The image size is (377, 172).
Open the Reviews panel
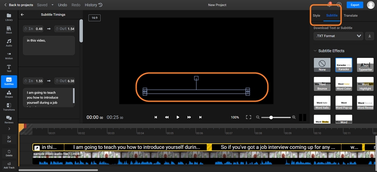pyautogui.click(x=9, y=120)
